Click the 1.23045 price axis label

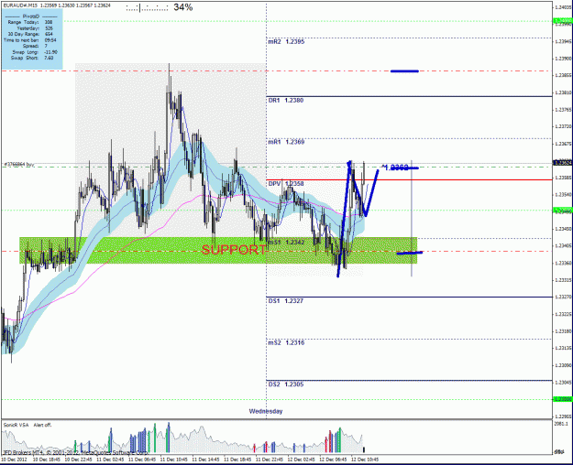[x=563, y=383]
